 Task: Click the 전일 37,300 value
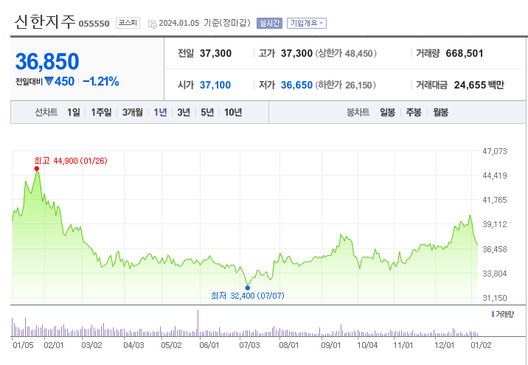click(x=215, y=53)
